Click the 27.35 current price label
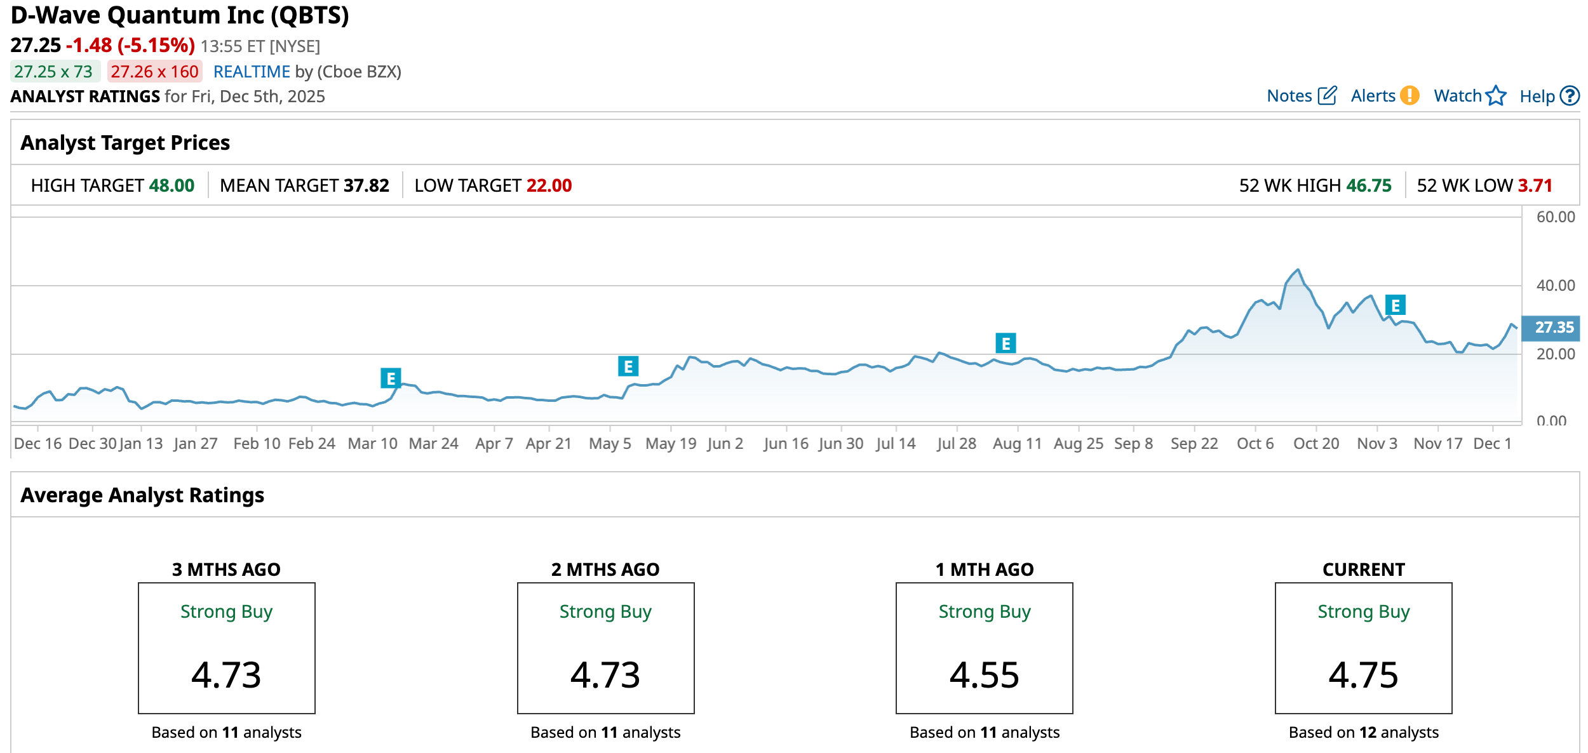 (x=1553, y=328)
